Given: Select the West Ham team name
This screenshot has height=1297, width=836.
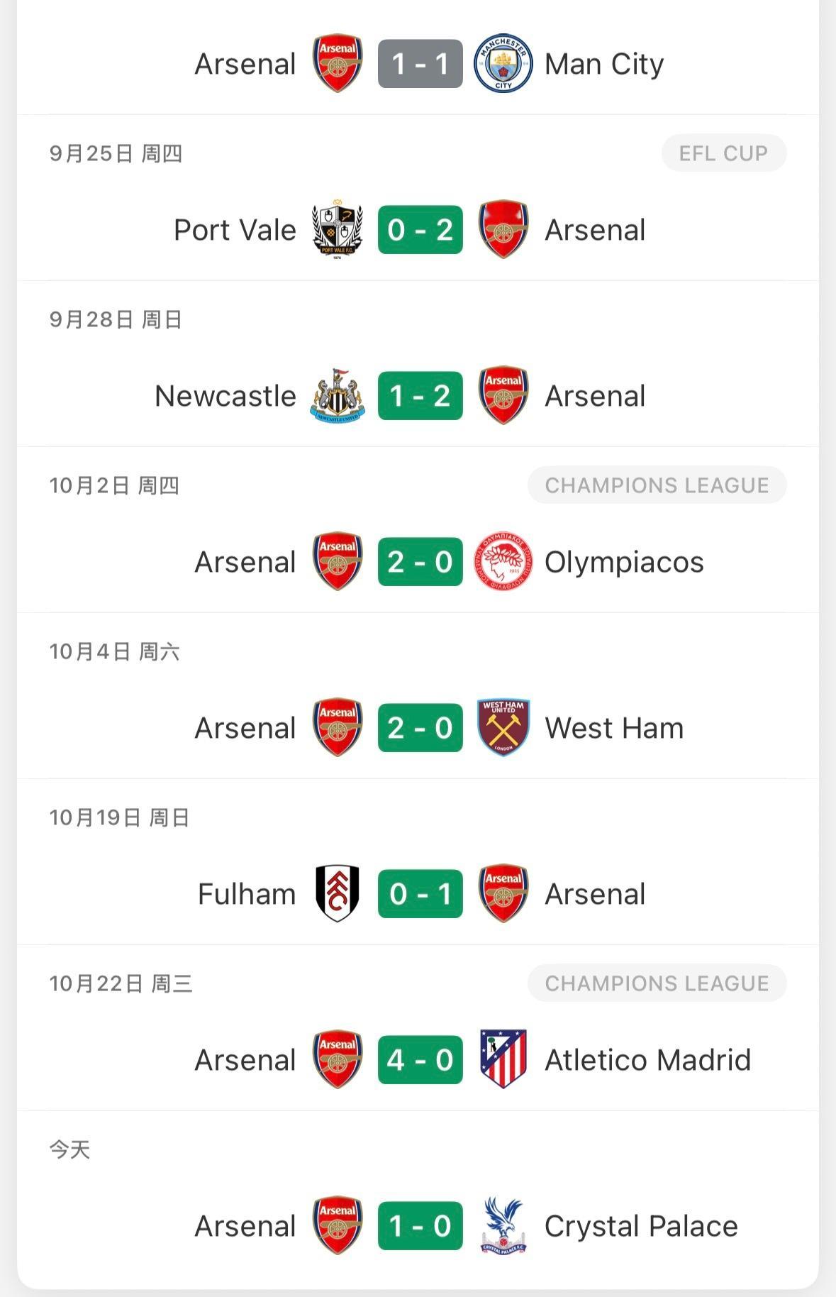Looking at the screenshot, I should pos(614,728).
